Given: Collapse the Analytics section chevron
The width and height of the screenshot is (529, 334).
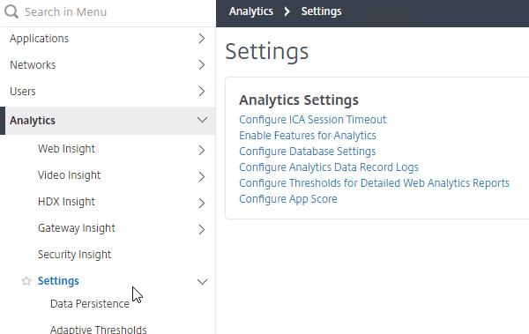Looking at the screenshot, I should (202, 120).
